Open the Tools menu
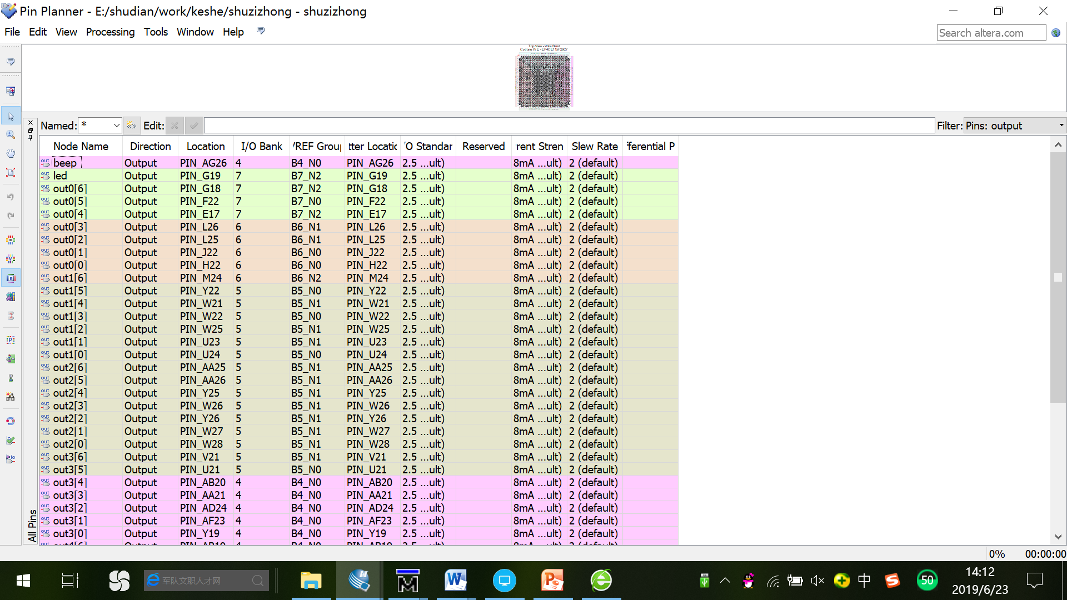The height and width of the screenshot is (600, 1067). [156, 32]
